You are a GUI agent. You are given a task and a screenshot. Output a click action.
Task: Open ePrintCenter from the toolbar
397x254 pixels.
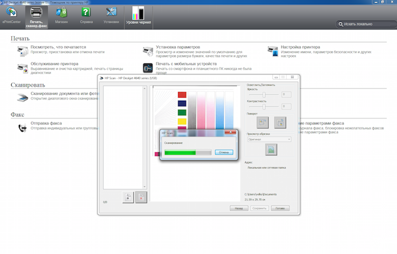[11, 16]
